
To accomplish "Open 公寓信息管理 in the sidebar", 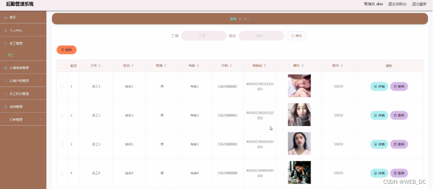I will (x=23, y=68).
